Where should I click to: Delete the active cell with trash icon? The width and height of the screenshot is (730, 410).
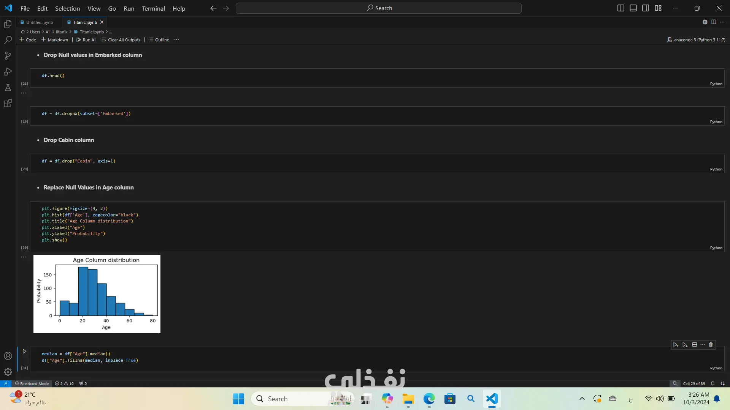click(x=711, y=345)
